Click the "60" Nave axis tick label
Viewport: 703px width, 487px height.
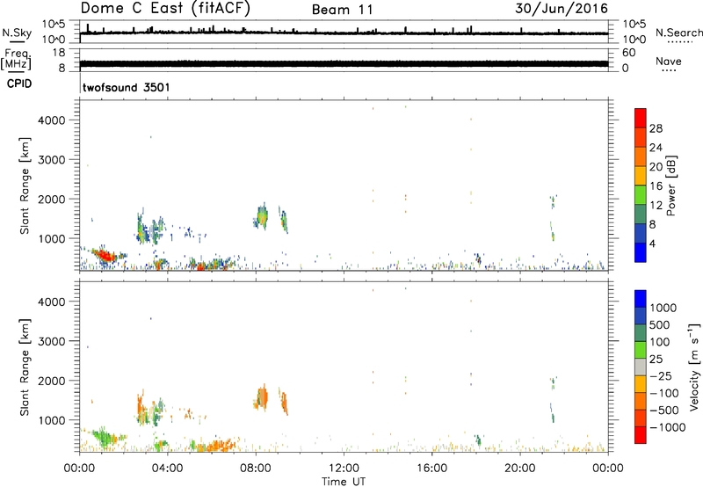pos(629,53)
